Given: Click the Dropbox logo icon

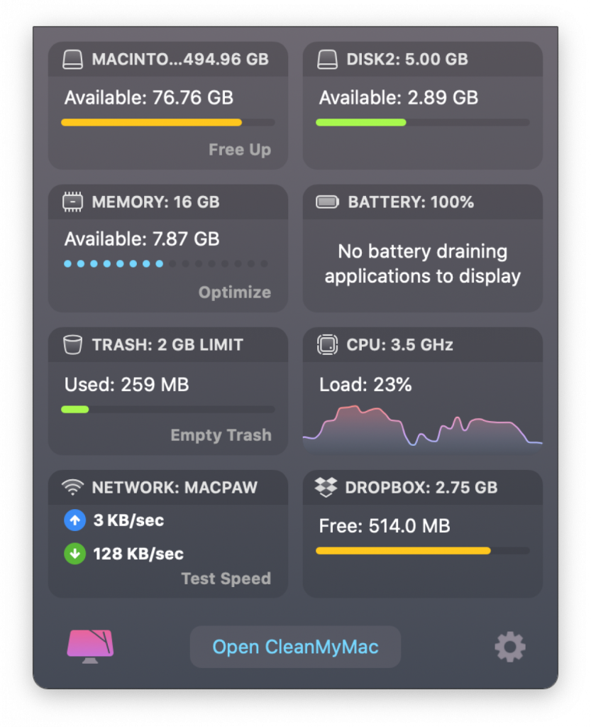Looking at the screenshot, I should 326,488.
